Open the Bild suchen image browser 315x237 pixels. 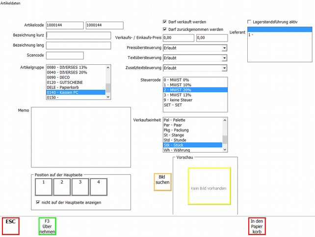coord(162,182)
